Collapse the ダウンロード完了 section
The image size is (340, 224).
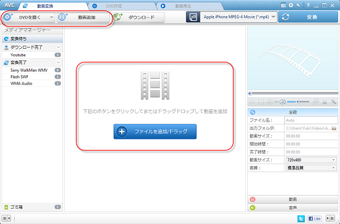point(58,47)
